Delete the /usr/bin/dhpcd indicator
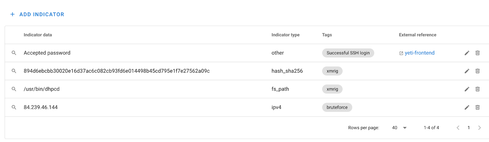This screenshot has height=142, width=489. pyautogui.click(x=477, y=89)
